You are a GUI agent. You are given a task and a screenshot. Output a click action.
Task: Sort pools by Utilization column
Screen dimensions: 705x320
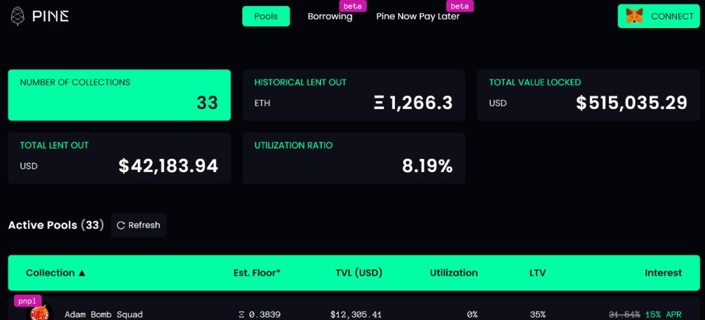(454, 273)
